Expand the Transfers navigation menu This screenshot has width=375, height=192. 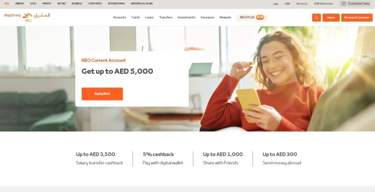[166, 18]
